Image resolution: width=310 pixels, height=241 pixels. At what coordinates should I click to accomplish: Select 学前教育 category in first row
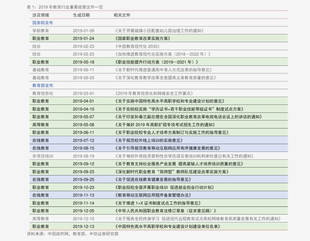point(41,31)
